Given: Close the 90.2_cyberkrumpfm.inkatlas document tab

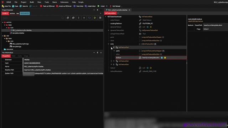Looking at the screenshot, I should click(x=129, y=10).
